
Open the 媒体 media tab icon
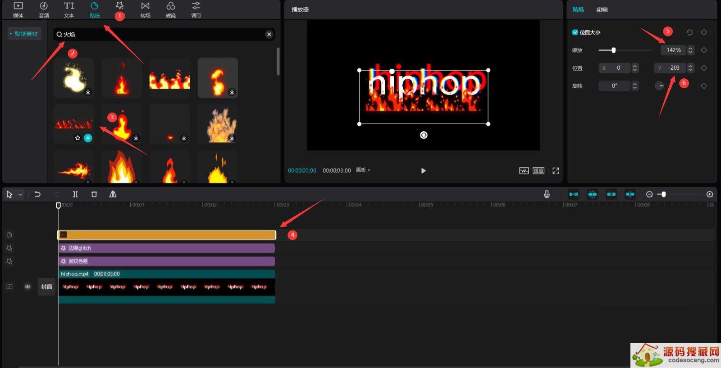pos(18,9)
